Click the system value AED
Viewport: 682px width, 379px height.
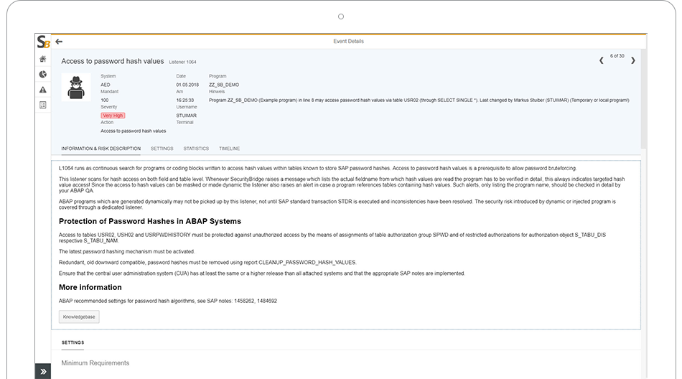(106, 85)
